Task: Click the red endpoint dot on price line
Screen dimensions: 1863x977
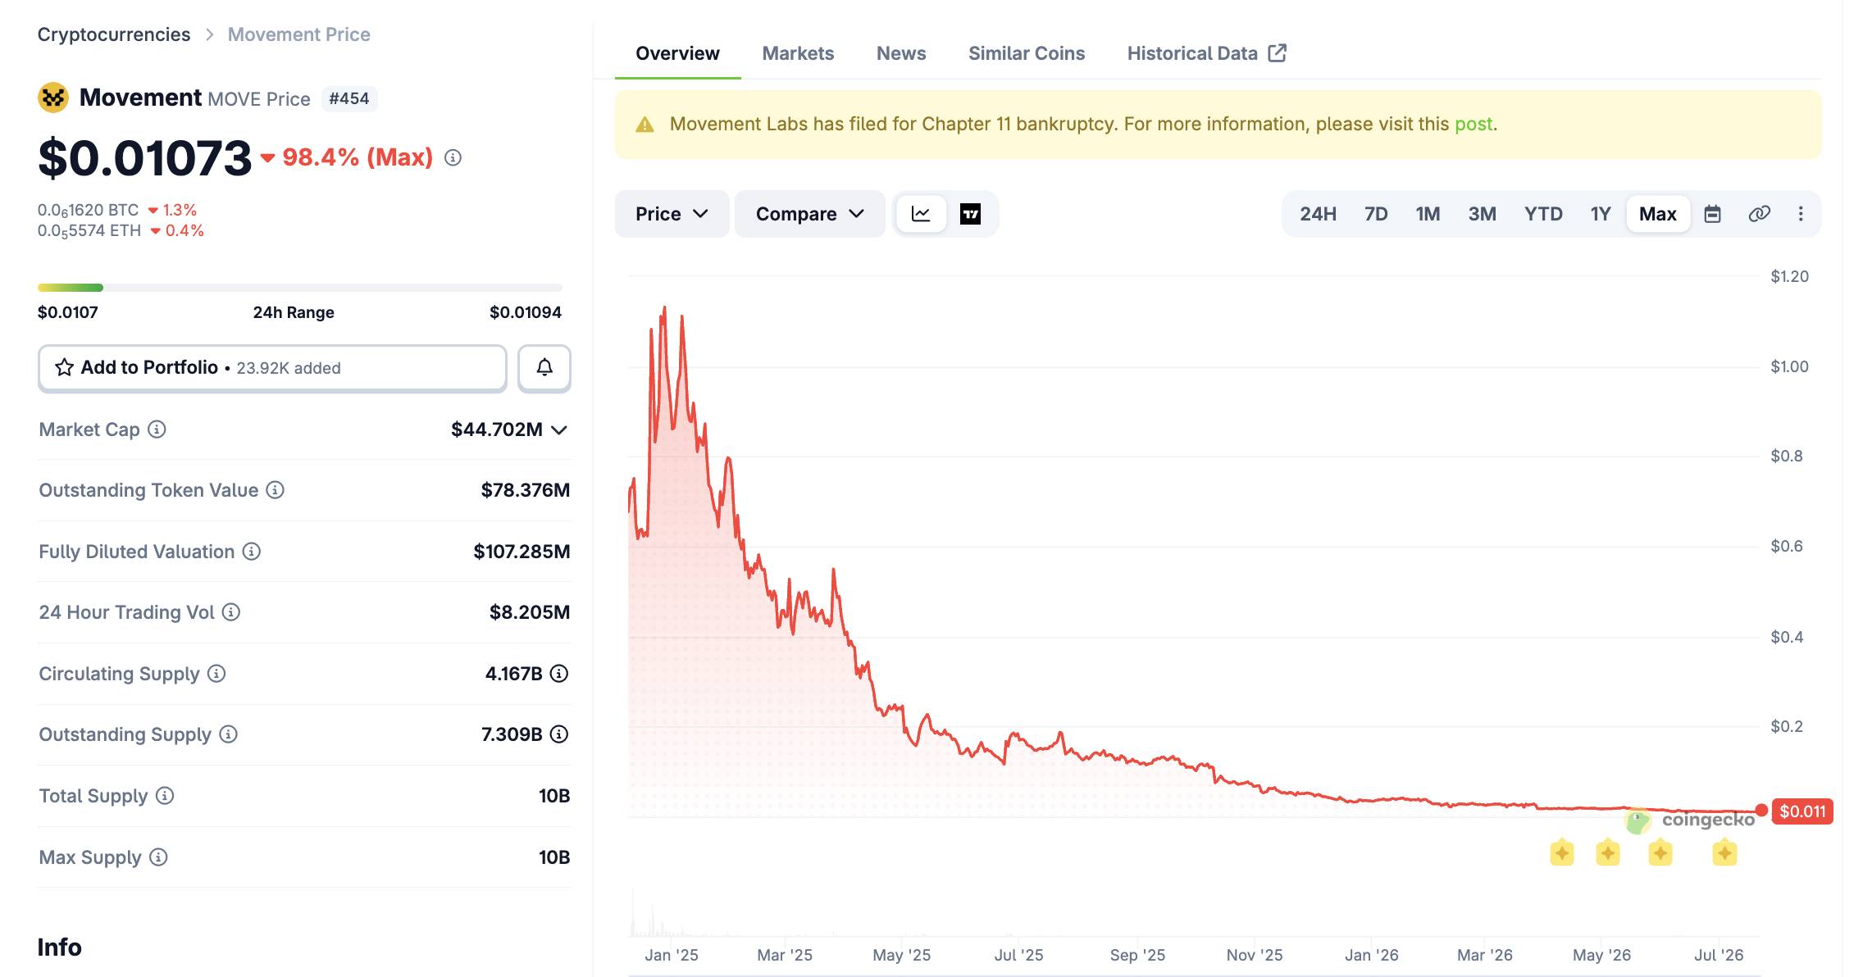Action: (x=1761, y=810)
